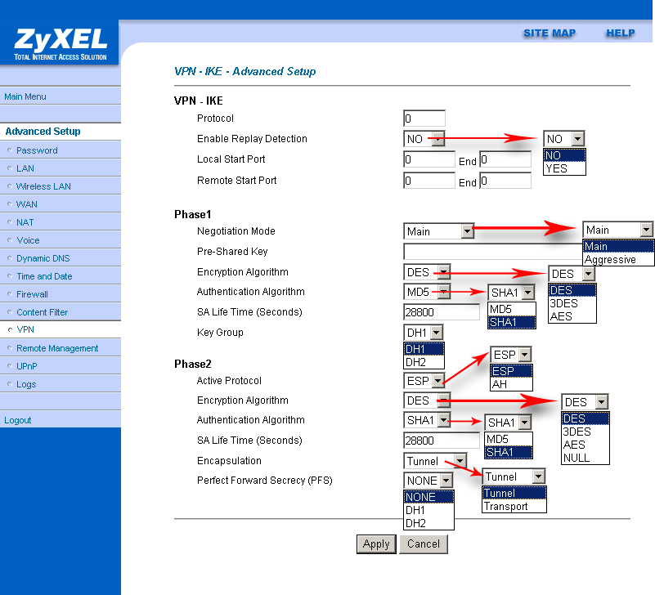The height and width of the screenshot is (595, 655).
Task: Open the Key Group DH1 dropdown
Action: (423, 333)
